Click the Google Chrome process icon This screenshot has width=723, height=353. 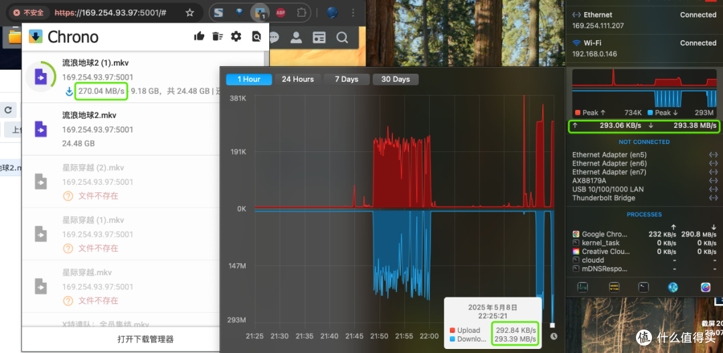pyautogui.click(x=576, y=234)
